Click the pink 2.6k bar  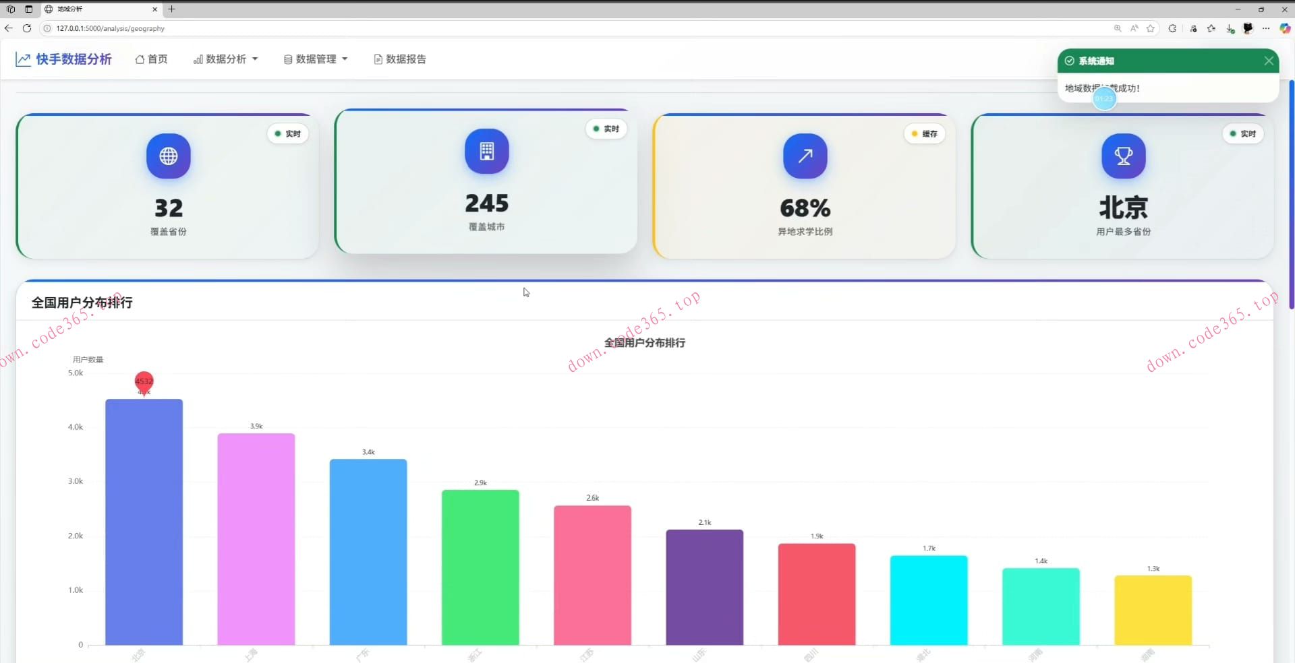(x=592, y=575)
